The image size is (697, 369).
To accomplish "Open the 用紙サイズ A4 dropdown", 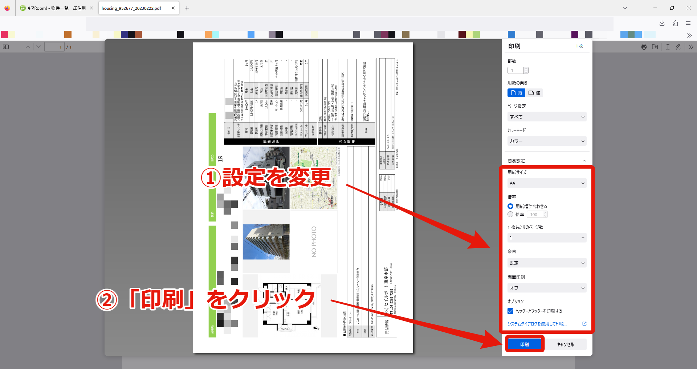I will [547, 183].
